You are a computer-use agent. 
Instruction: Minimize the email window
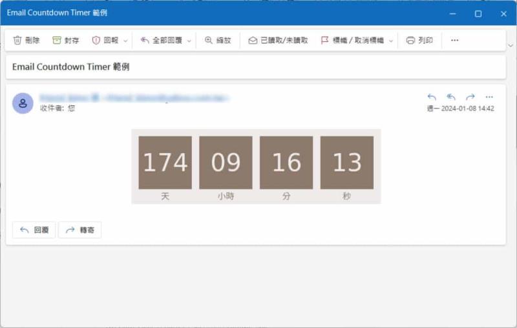pyautogui.click(x=453, y=14)
